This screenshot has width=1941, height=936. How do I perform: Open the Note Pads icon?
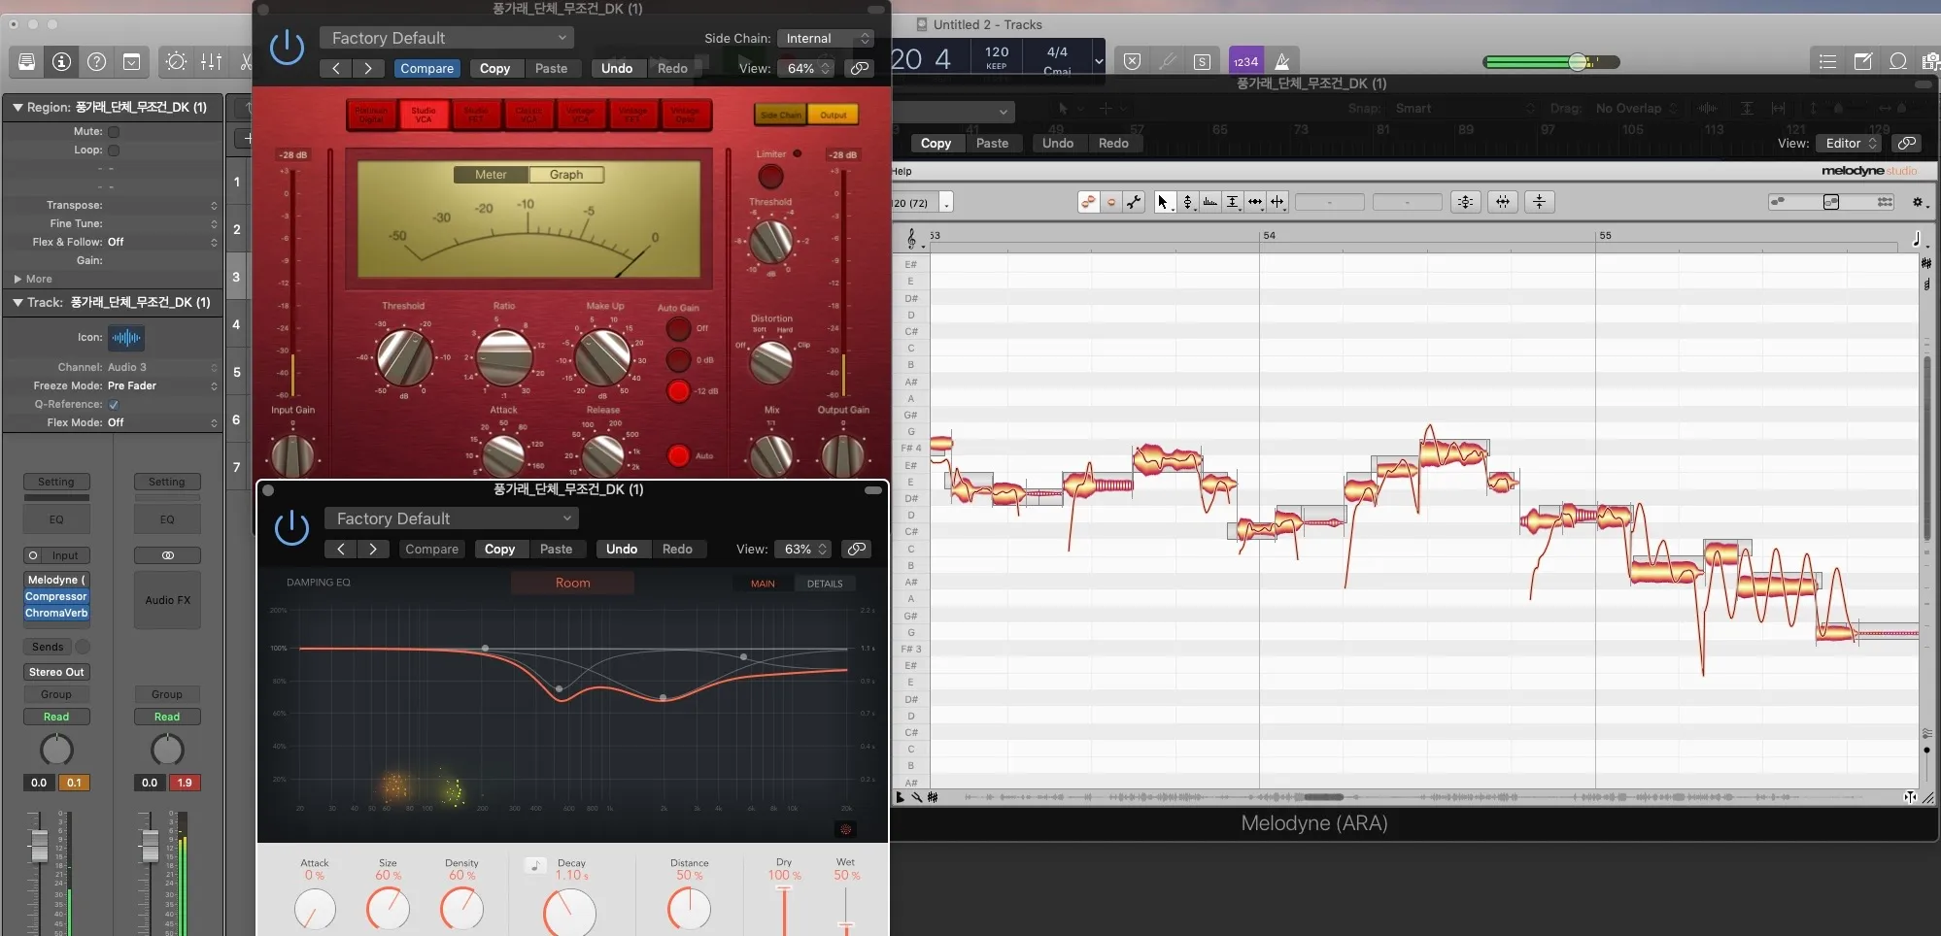(x=1863, y=62)
